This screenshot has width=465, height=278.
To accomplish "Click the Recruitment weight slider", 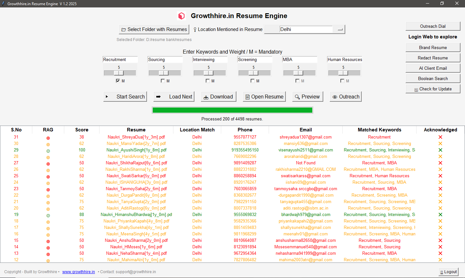I will click(x=120, y=73).
